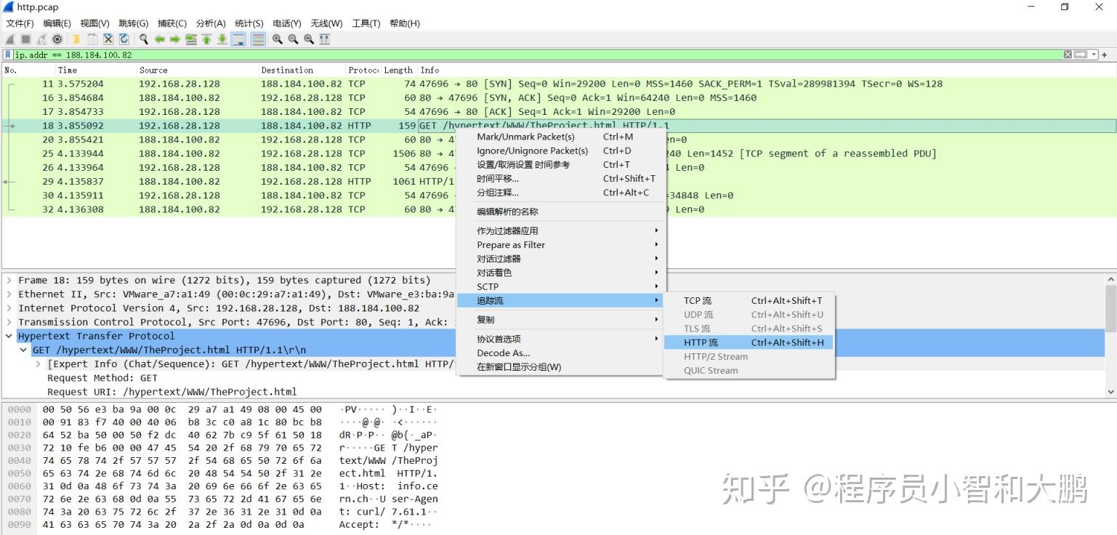Image resolution: width=1117 pixels, height=535 pixels.
Task: Reload this capture file
Action: pos(122,39)
